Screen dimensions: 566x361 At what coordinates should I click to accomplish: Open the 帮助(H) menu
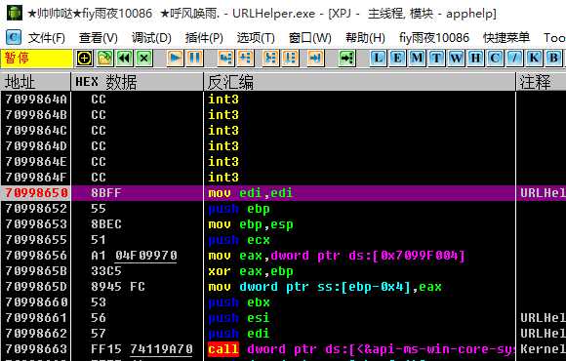365,37
